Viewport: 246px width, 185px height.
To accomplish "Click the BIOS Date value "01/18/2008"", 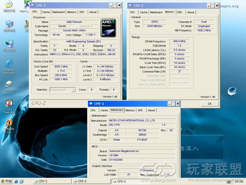I will (142, 160).
